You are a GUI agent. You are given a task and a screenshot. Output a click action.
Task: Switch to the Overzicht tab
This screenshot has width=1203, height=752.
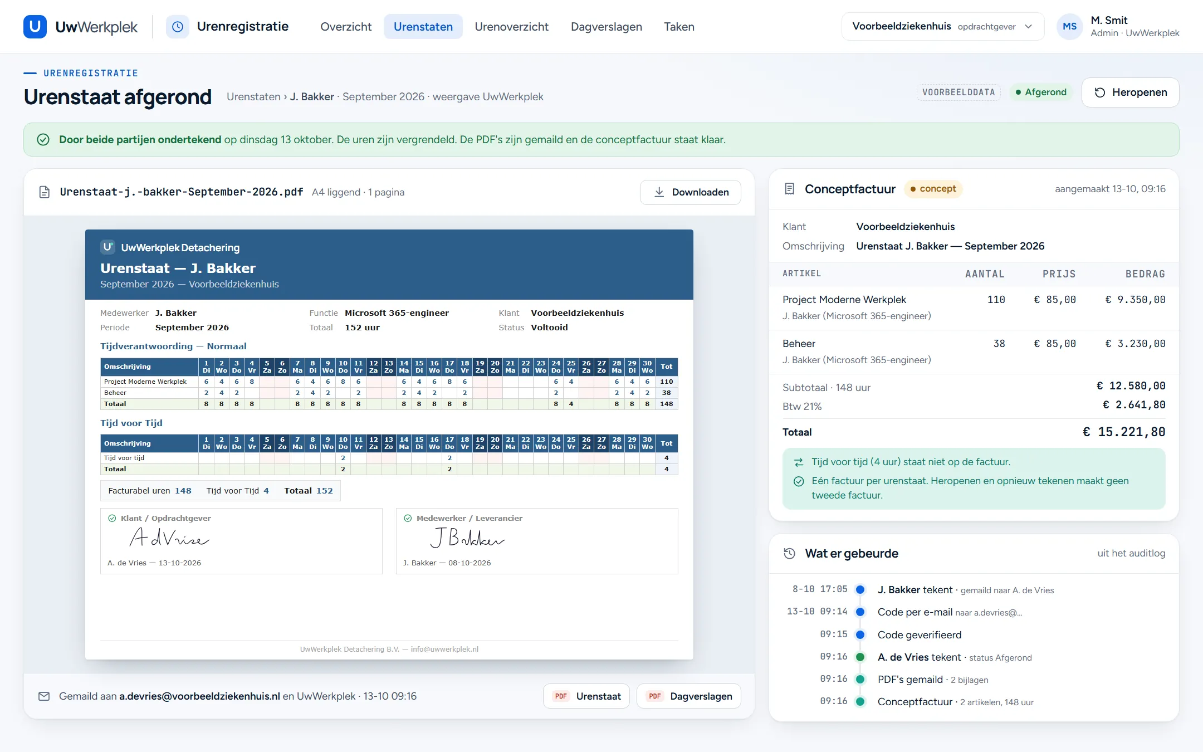click(346, 27)
